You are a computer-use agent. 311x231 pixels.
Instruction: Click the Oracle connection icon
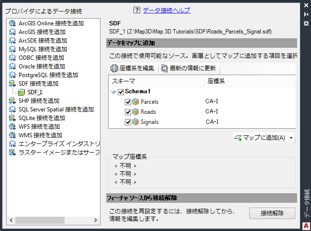pos(12,66)
